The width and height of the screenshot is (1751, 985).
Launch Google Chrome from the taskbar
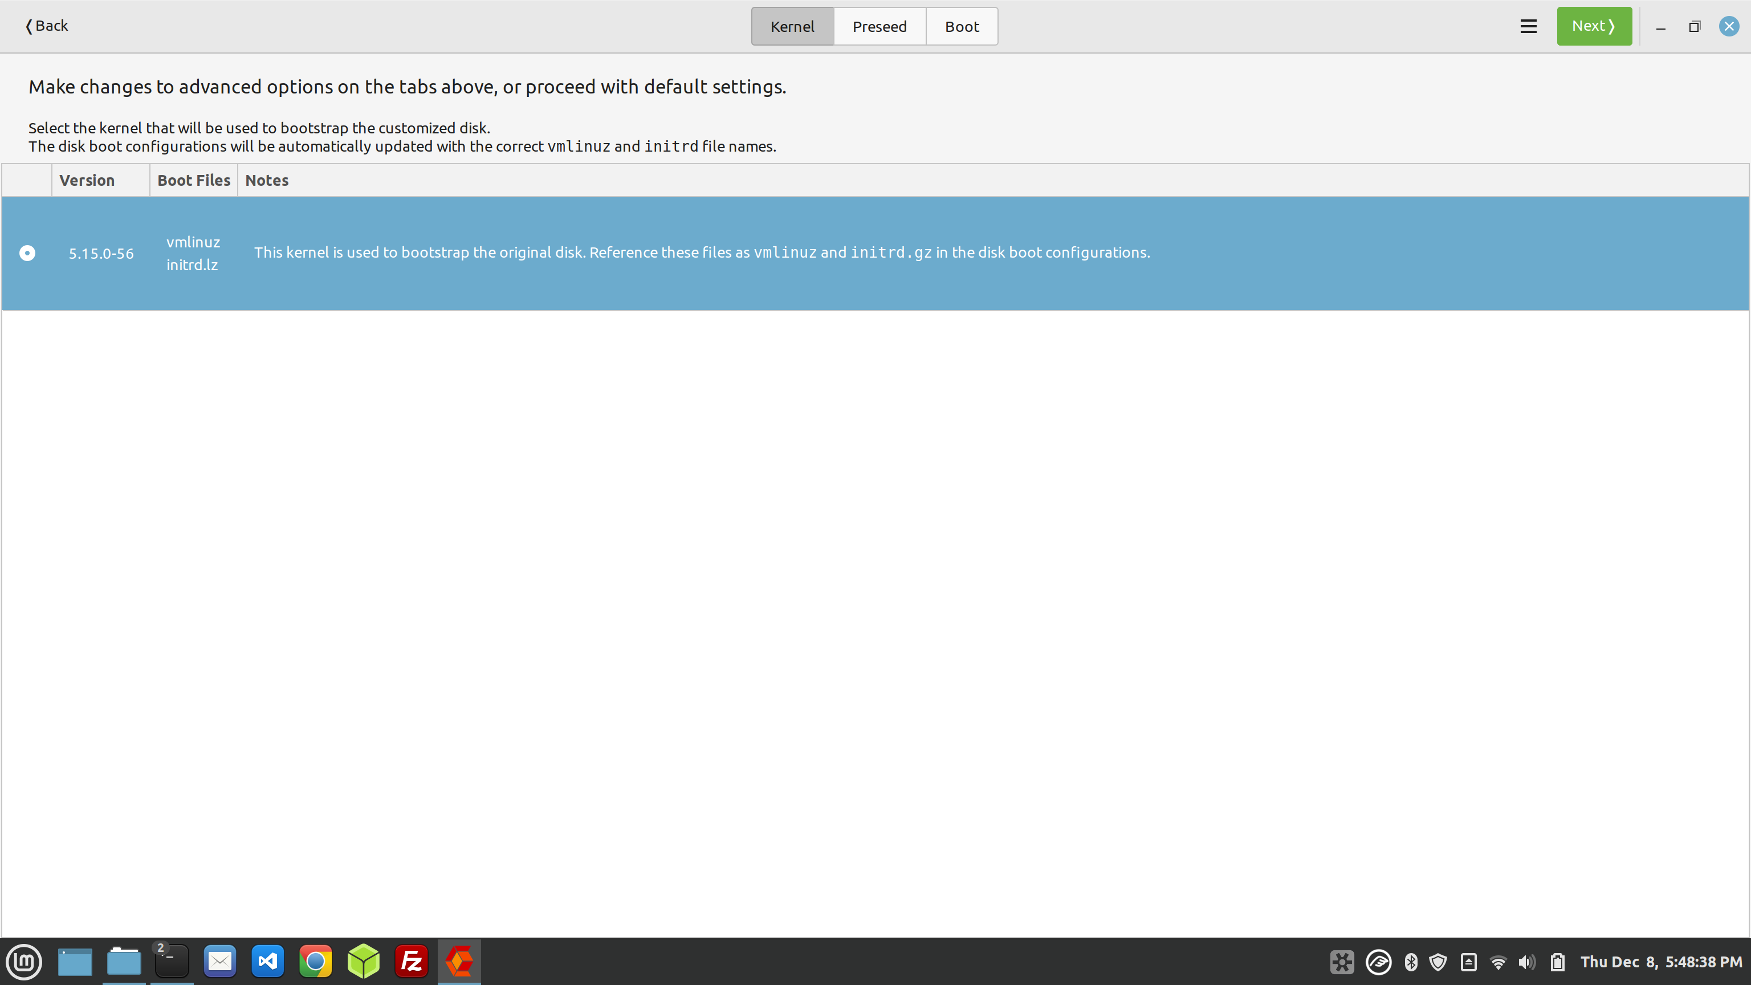pyautogui.click(x=315, y=961)
